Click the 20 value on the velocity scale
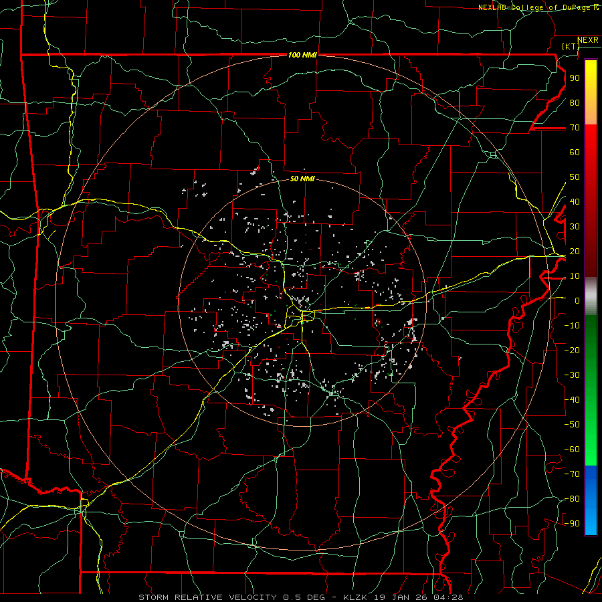 tap(575, 251)
